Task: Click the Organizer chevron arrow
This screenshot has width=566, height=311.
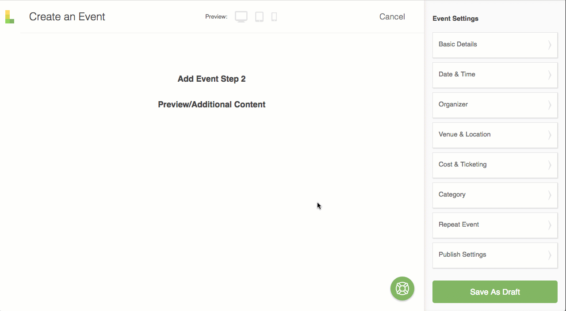Action: (550, 105)
